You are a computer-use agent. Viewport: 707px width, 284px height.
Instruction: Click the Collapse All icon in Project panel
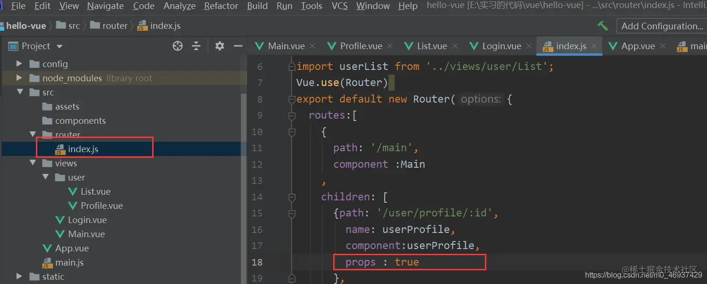pyautogui.click(x=196, y=46)
